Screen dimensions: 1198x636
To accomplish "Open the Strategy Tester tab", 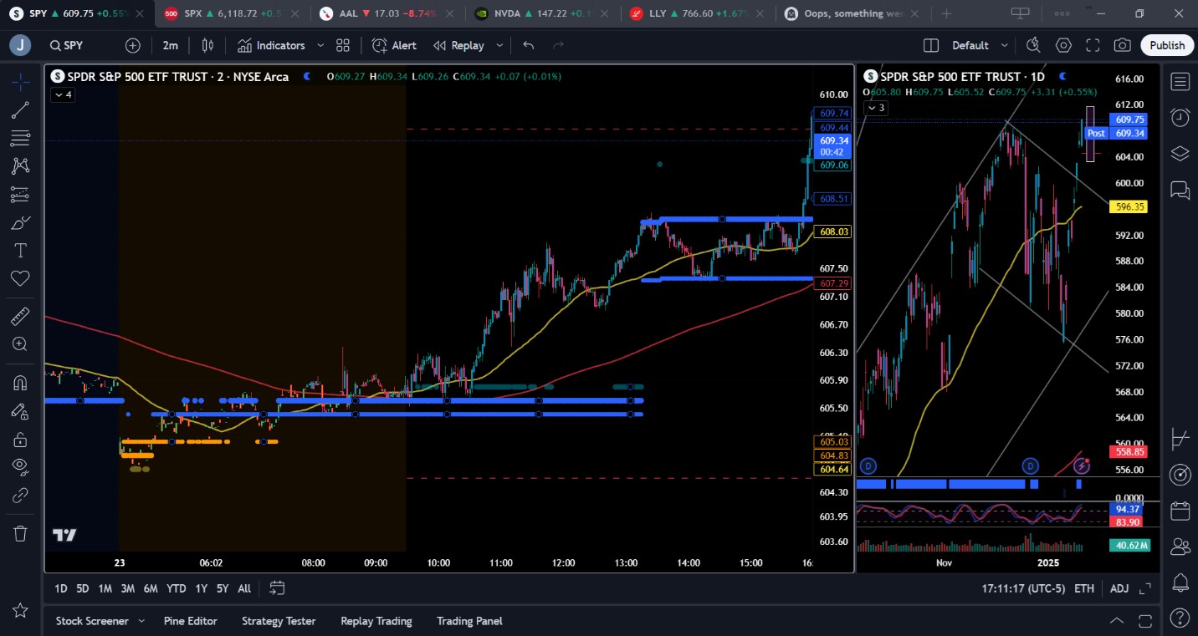I will (x=279, y=621).
